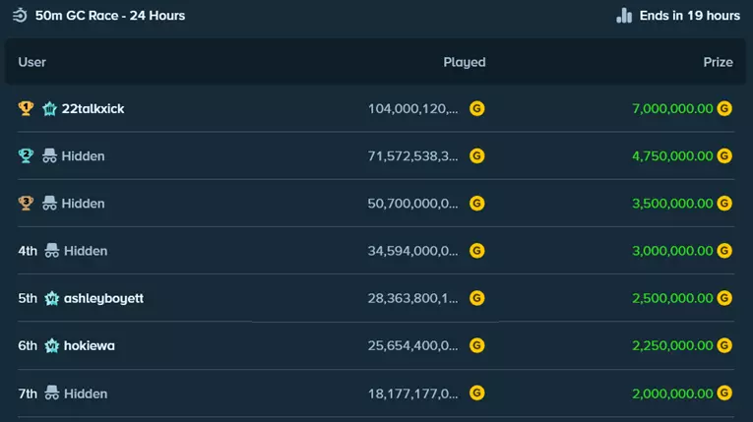The height and width of the screenshot is (422, 753).
Task: Click the coin next to the 2,500,000.00 prize
Action: click(724, 298)
